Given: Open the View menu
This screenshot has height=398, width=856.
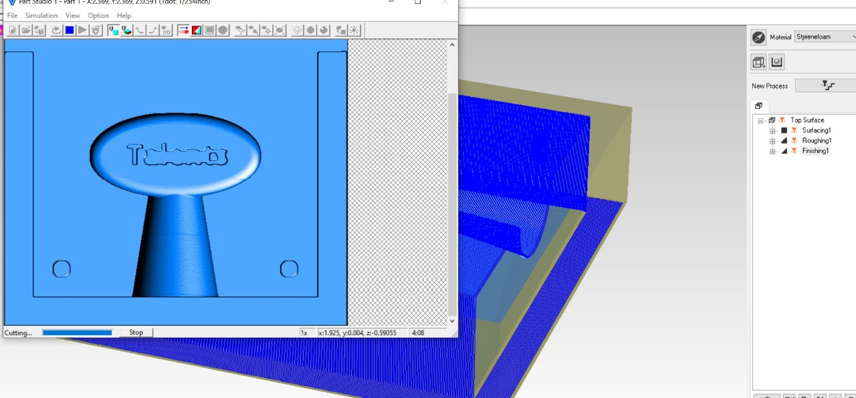Looking at the screenshot, I should click(72, 15).
